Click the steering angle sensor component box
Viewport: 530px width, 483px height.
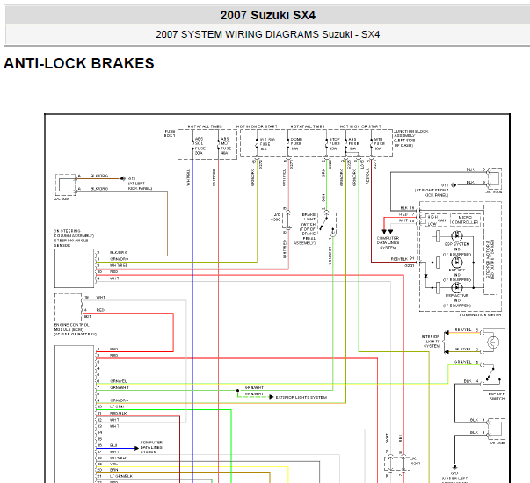click(75, 268)
